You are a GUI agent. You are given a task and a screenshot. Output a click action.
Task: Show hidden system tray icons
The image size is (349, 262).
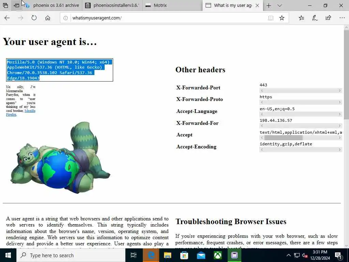pos(288,255)
